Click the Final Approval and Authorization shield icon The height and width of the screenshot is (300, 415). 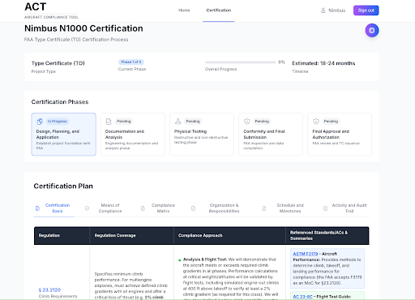pyautogui.click(x=316, y=122)
